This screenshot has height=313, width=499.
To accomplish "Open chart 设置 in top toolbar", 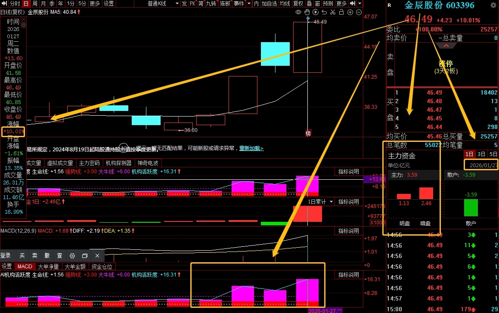I will point(109,3).
